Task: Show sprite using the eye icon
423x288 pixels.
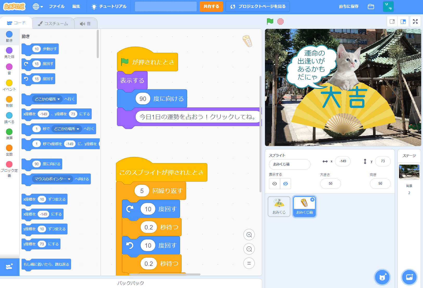Action: tap(275, 184)
